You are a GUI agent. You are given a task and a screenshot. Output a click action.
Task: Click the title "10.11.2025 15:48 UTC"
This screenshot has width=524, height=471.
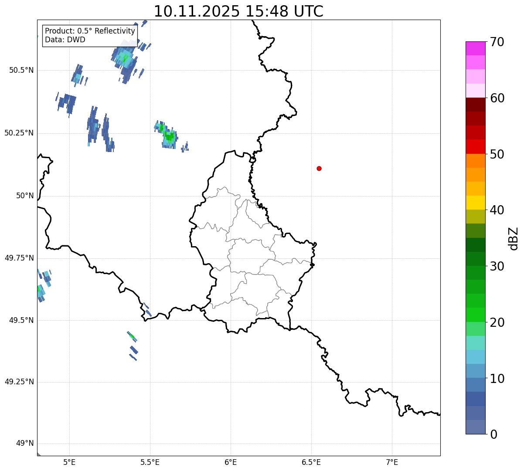click(x=238, y=11)
